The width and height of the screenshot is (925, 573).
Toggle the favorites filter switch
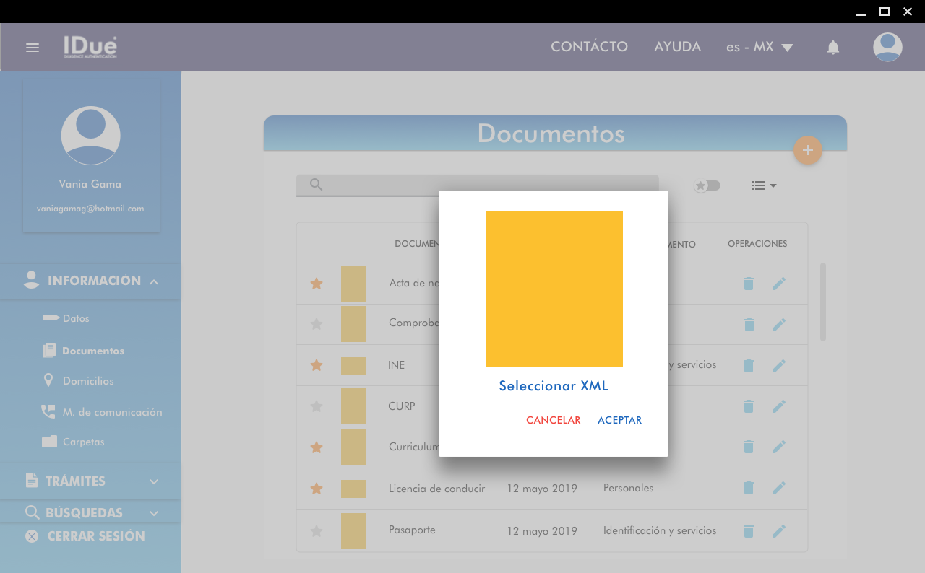click(x=707, y=185)
